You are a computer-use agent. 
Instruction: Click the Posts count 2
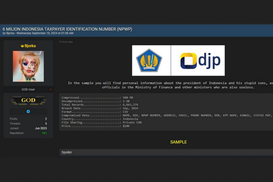click(x=46, y=119)
